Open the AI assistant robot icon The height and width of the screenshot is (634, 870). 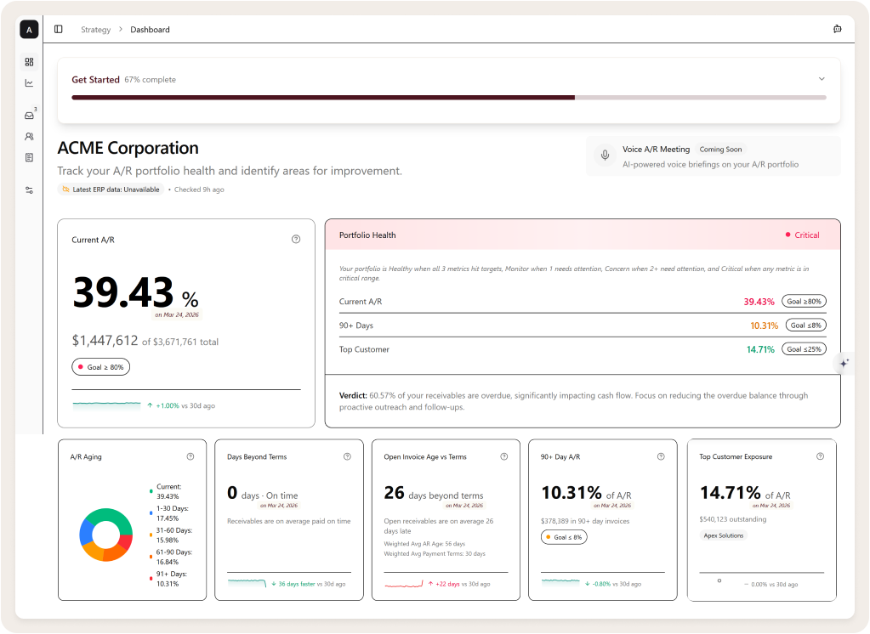pos(838,29)
